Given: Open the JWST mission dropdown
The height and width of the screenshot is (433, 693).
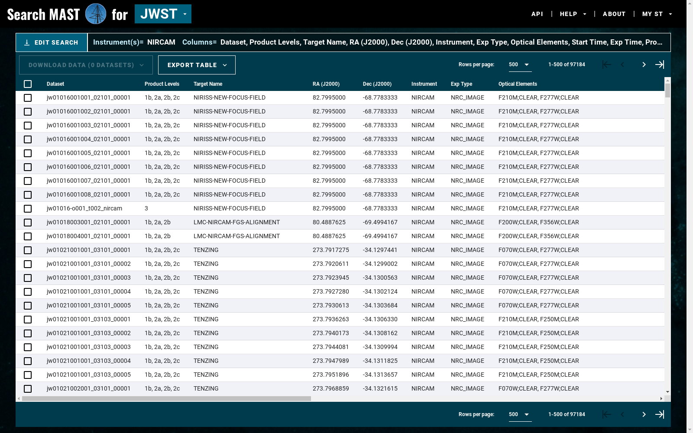Looking at the screenshot, I should pos(163,14).
